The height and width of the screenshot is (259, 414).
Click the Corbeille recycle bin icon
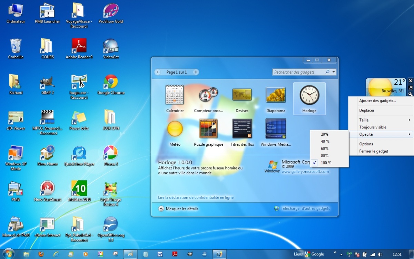coord(16,49)
